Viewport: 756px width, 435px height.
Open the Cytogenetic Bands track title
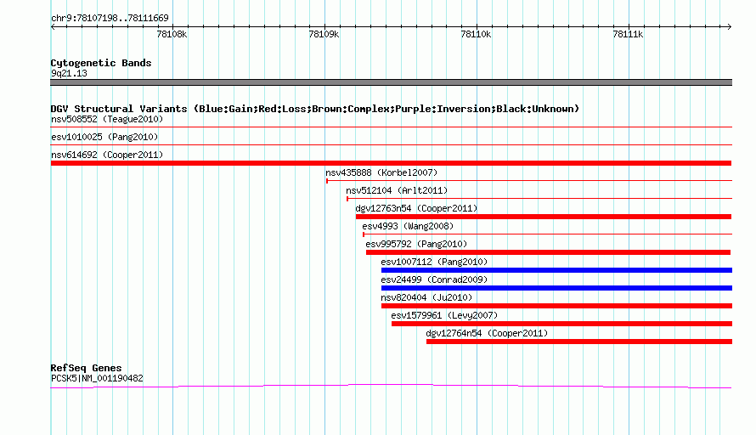[101, 63]
